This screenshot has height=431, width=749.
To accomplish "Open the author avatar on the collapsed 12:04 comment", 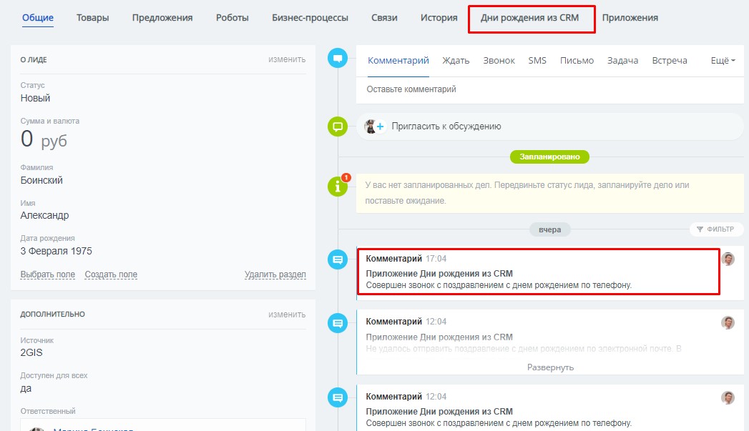I will coord(728,322).
